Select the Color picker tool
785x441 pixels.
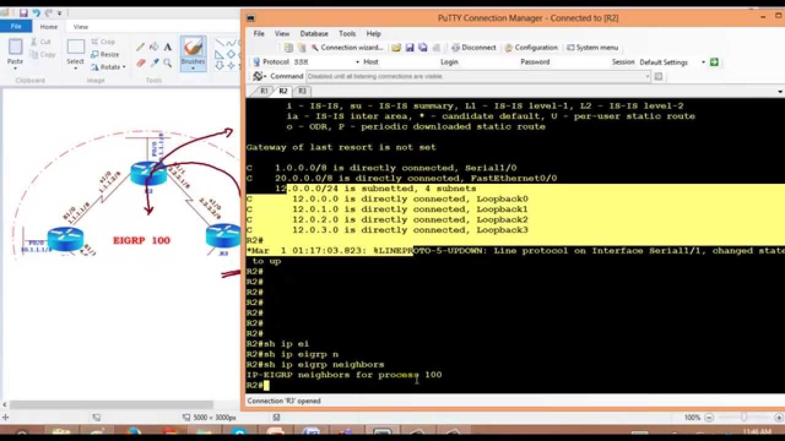154,62
